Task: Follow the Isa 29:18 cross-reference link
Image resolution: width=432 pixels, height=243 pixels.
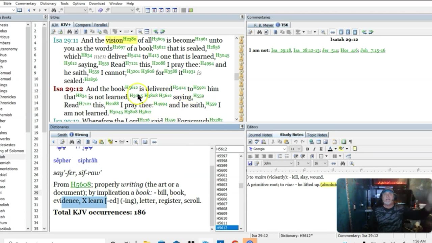Action: [281, 50]
